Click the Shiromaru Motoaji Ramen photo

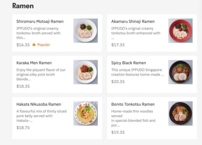coord(85,31)
